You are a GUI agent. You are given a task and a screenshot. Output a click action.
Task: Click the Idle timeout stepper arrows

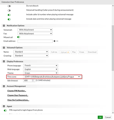click(33, 80)
